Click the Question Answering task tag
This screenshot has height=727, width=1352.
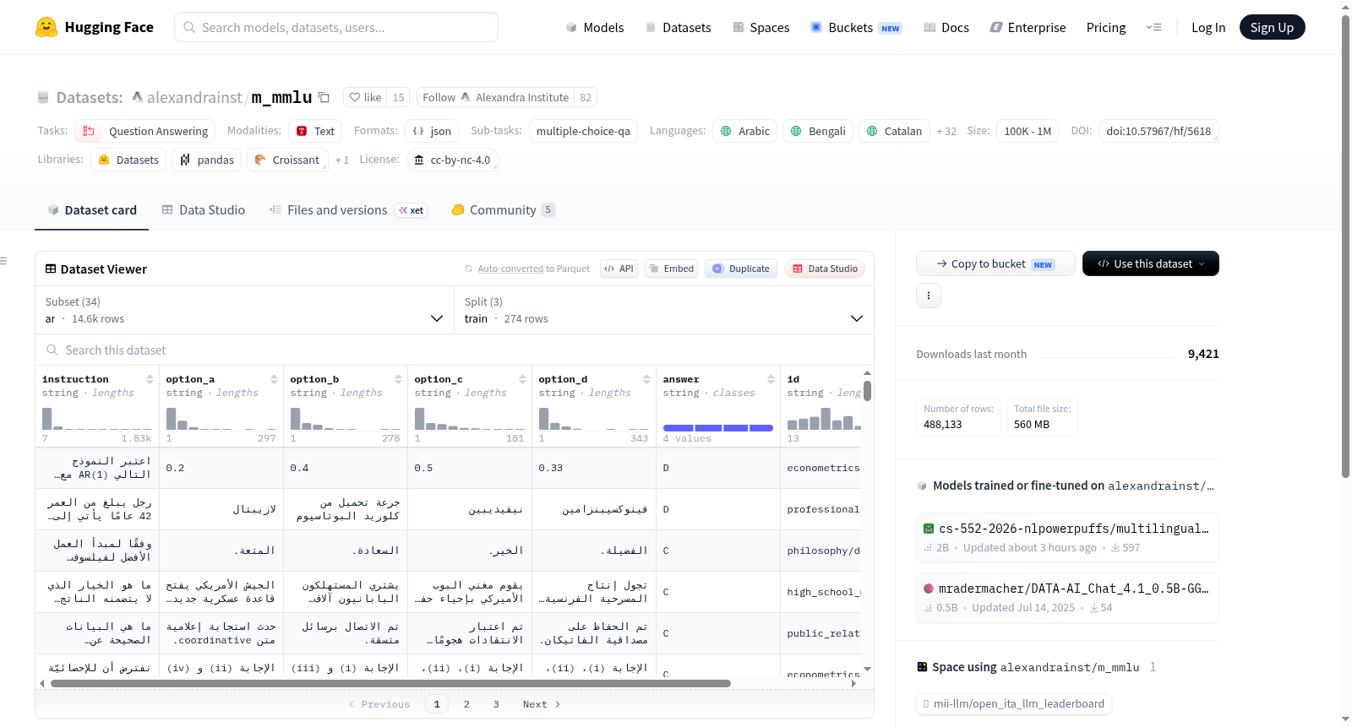coord(144,131)
